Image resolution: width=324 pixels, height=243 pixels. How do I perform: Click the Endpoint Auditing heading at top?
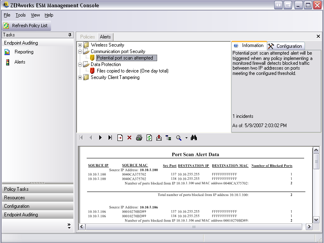point(21,43)
